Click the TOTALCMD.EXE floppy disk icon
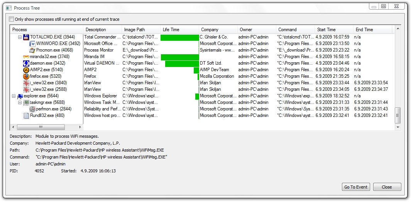The image size is (411, 202). coord(26,37)
